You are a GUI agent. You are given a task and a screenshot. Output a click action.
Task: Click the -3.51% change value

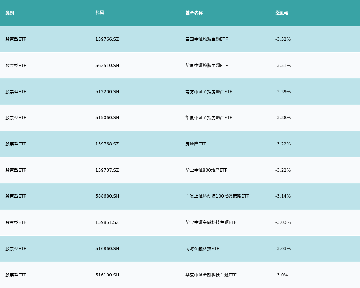(283, 66)
